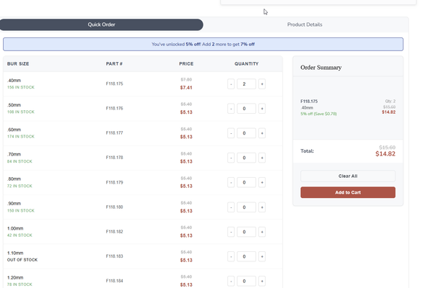The width and height of the screenshot is (433, 288).
Task: Increase quantity for .50mm bur
Action: [262, 109]
